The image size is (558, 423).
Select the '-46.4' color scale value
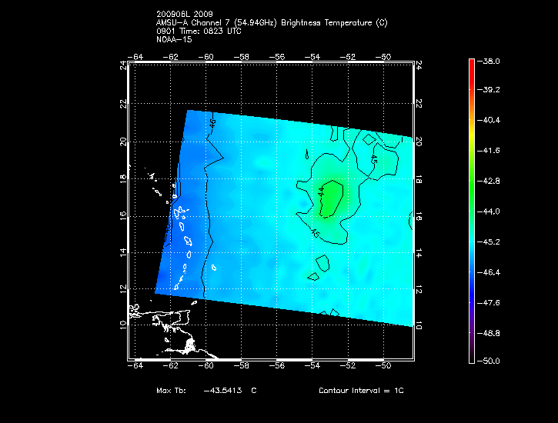pos(488,272)
